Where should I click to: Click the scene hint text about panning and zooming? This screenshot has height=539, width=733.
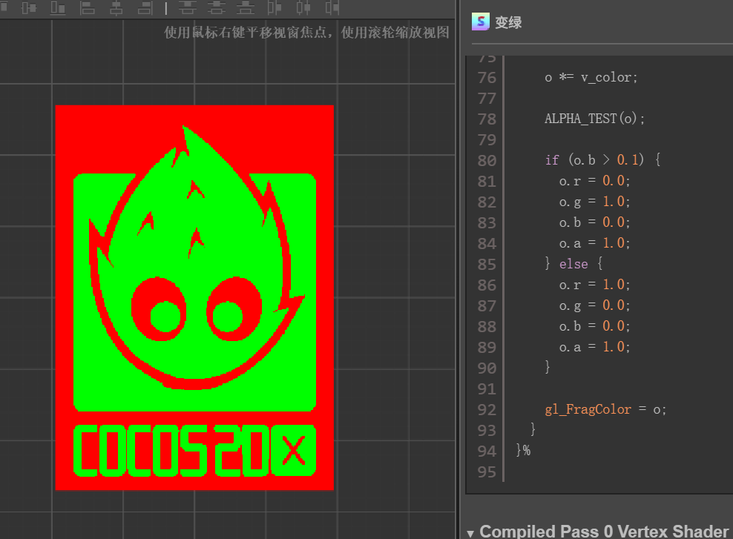click(306, 32)
